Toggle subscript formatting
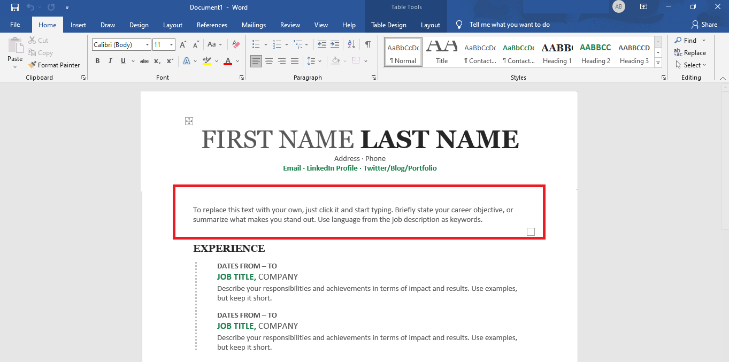 (157, 61)
